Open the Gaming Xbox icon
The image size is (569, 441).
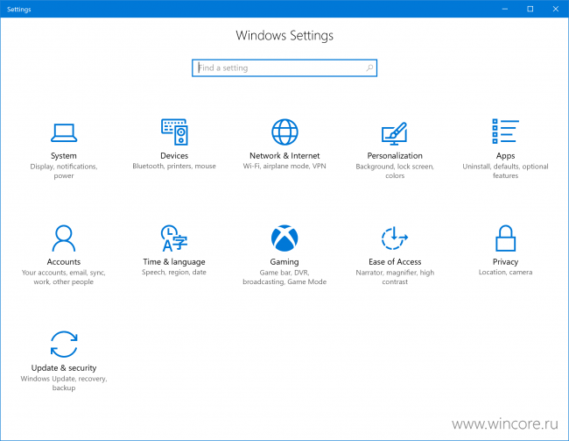pyautogui.click(x=284, y=238)
